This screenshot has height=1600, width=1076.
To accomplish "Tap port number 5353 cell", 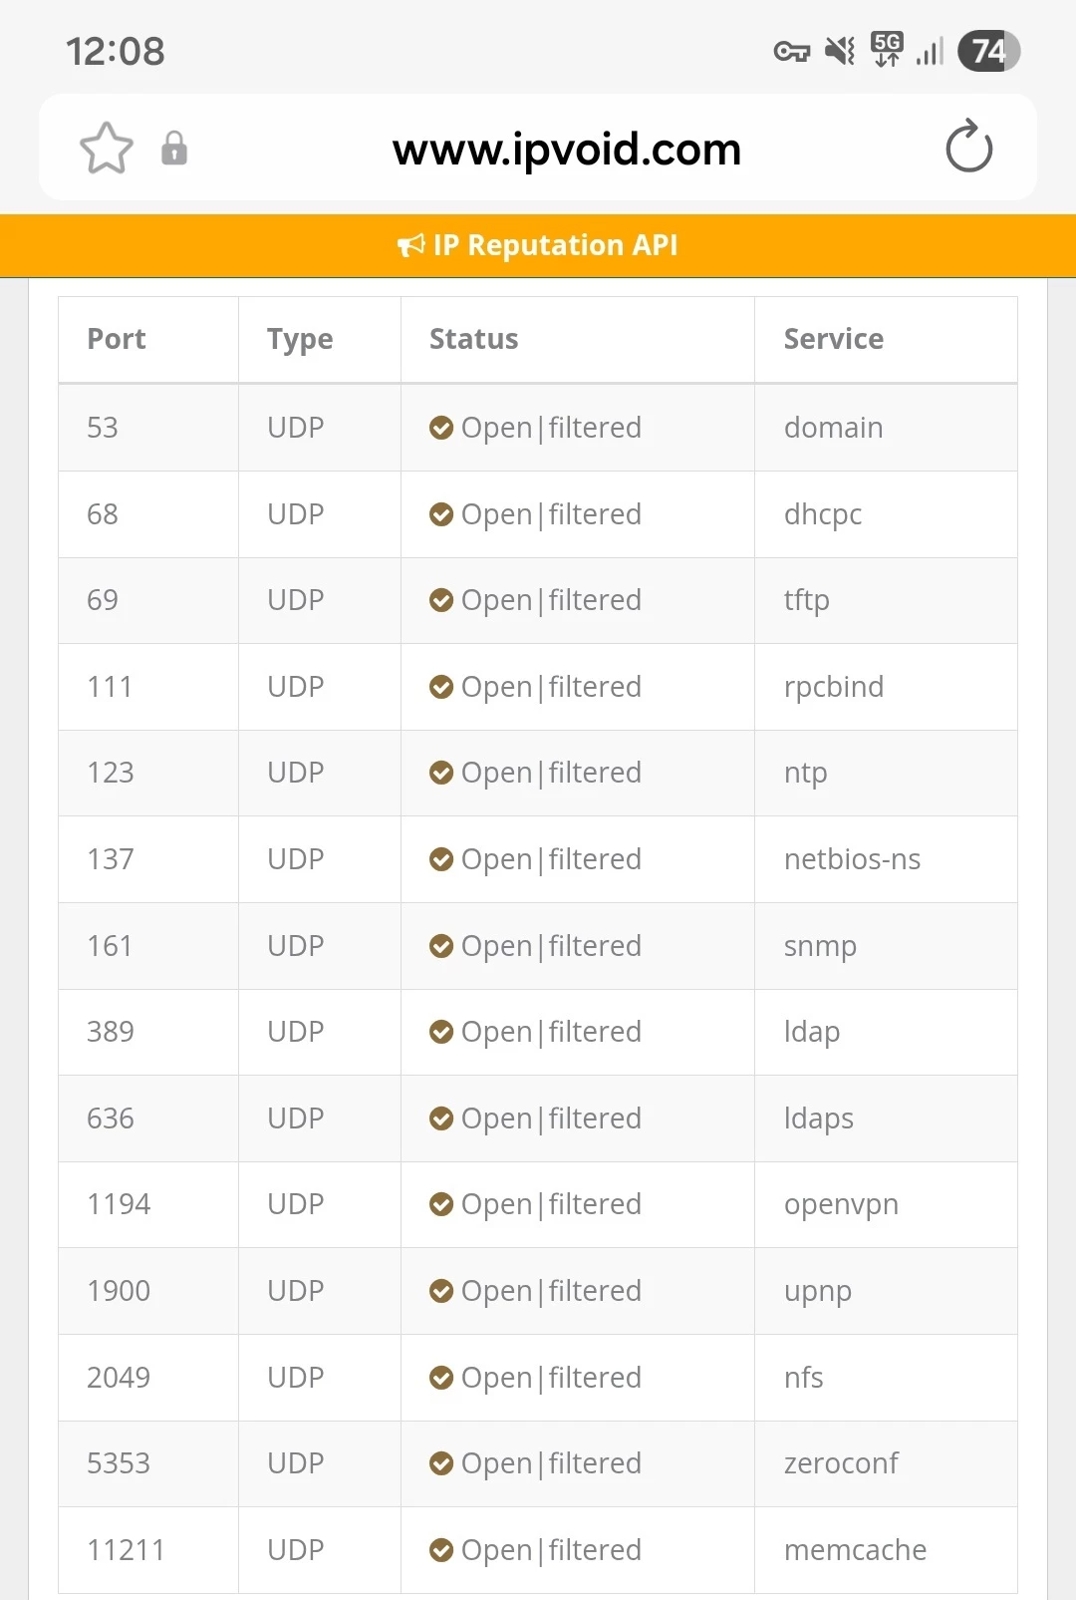I will click(x=119, y=1463).
